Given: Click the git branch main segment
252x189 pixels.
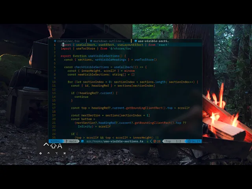Looking at the screenshot, I should [x=71, y=141].
